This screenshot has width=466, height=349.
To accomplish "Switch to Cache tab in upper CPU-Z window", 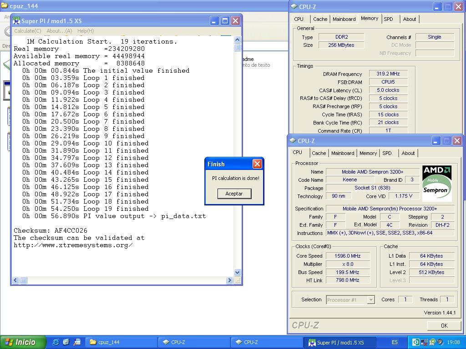I will (x=320, y=19).
